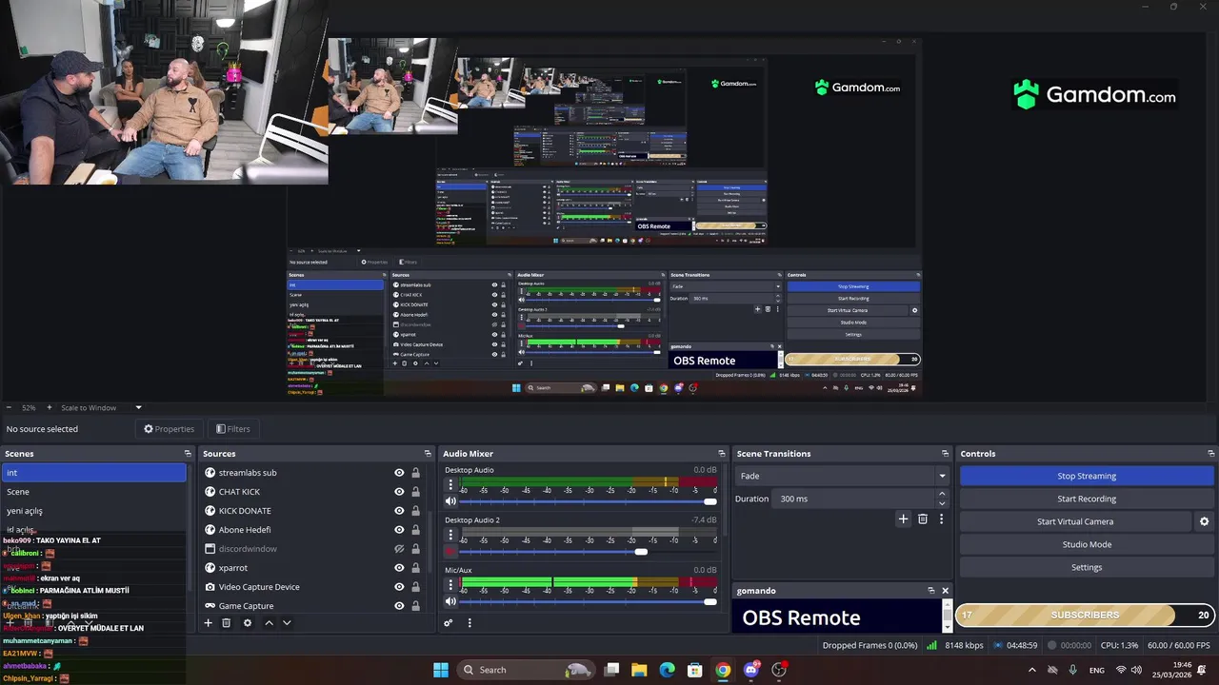Viewport: 1219px width, 685px height.
Task: Expand hidden system tray icons chevron
Action: (1031, 670)
